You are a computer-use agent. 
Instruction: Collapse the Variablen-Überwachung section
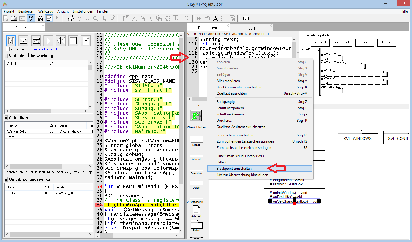pos(6,56)
